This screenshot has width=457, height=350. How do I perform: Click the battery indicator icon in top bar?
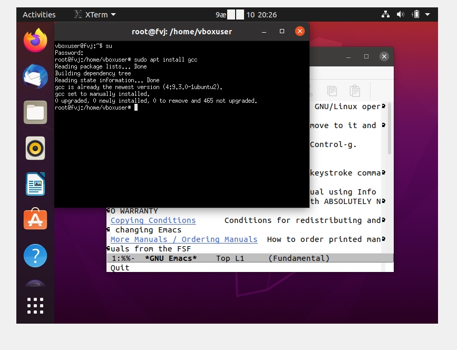click(415, 14)
